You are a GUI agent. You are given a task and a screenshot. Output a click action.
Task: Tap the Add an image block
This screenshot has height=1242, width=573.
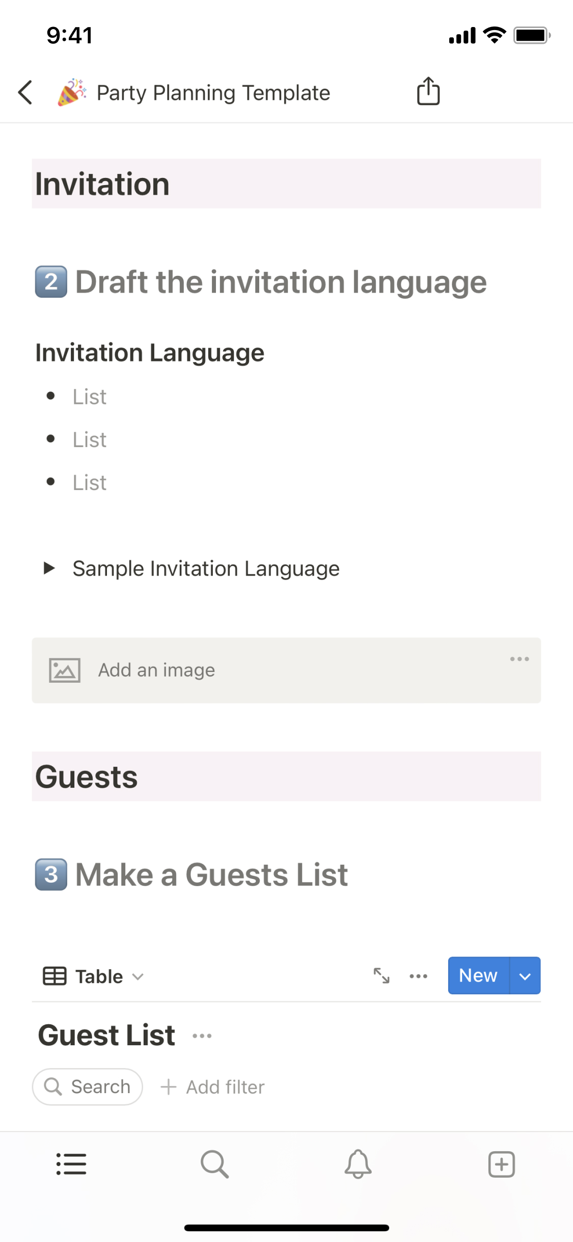click(x=156, y=670)
